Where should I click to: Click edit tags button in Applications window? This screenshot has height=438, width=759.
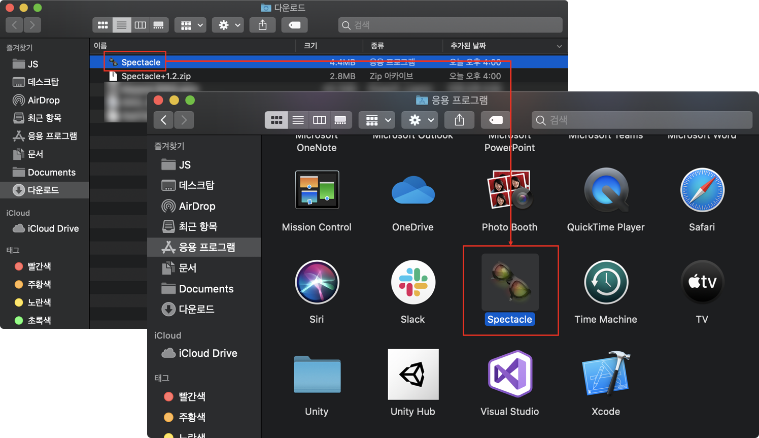[496, 120]
